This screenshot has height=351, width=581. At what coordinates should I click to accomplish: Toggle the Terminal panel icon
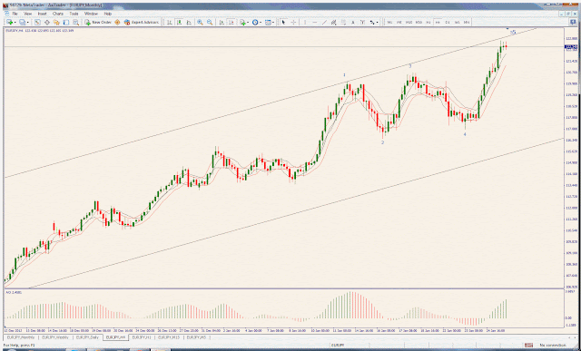(x=66, y=22)
